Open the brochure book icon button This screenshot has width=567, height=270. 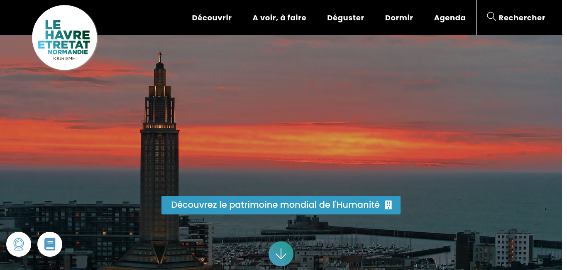[50, 244]
